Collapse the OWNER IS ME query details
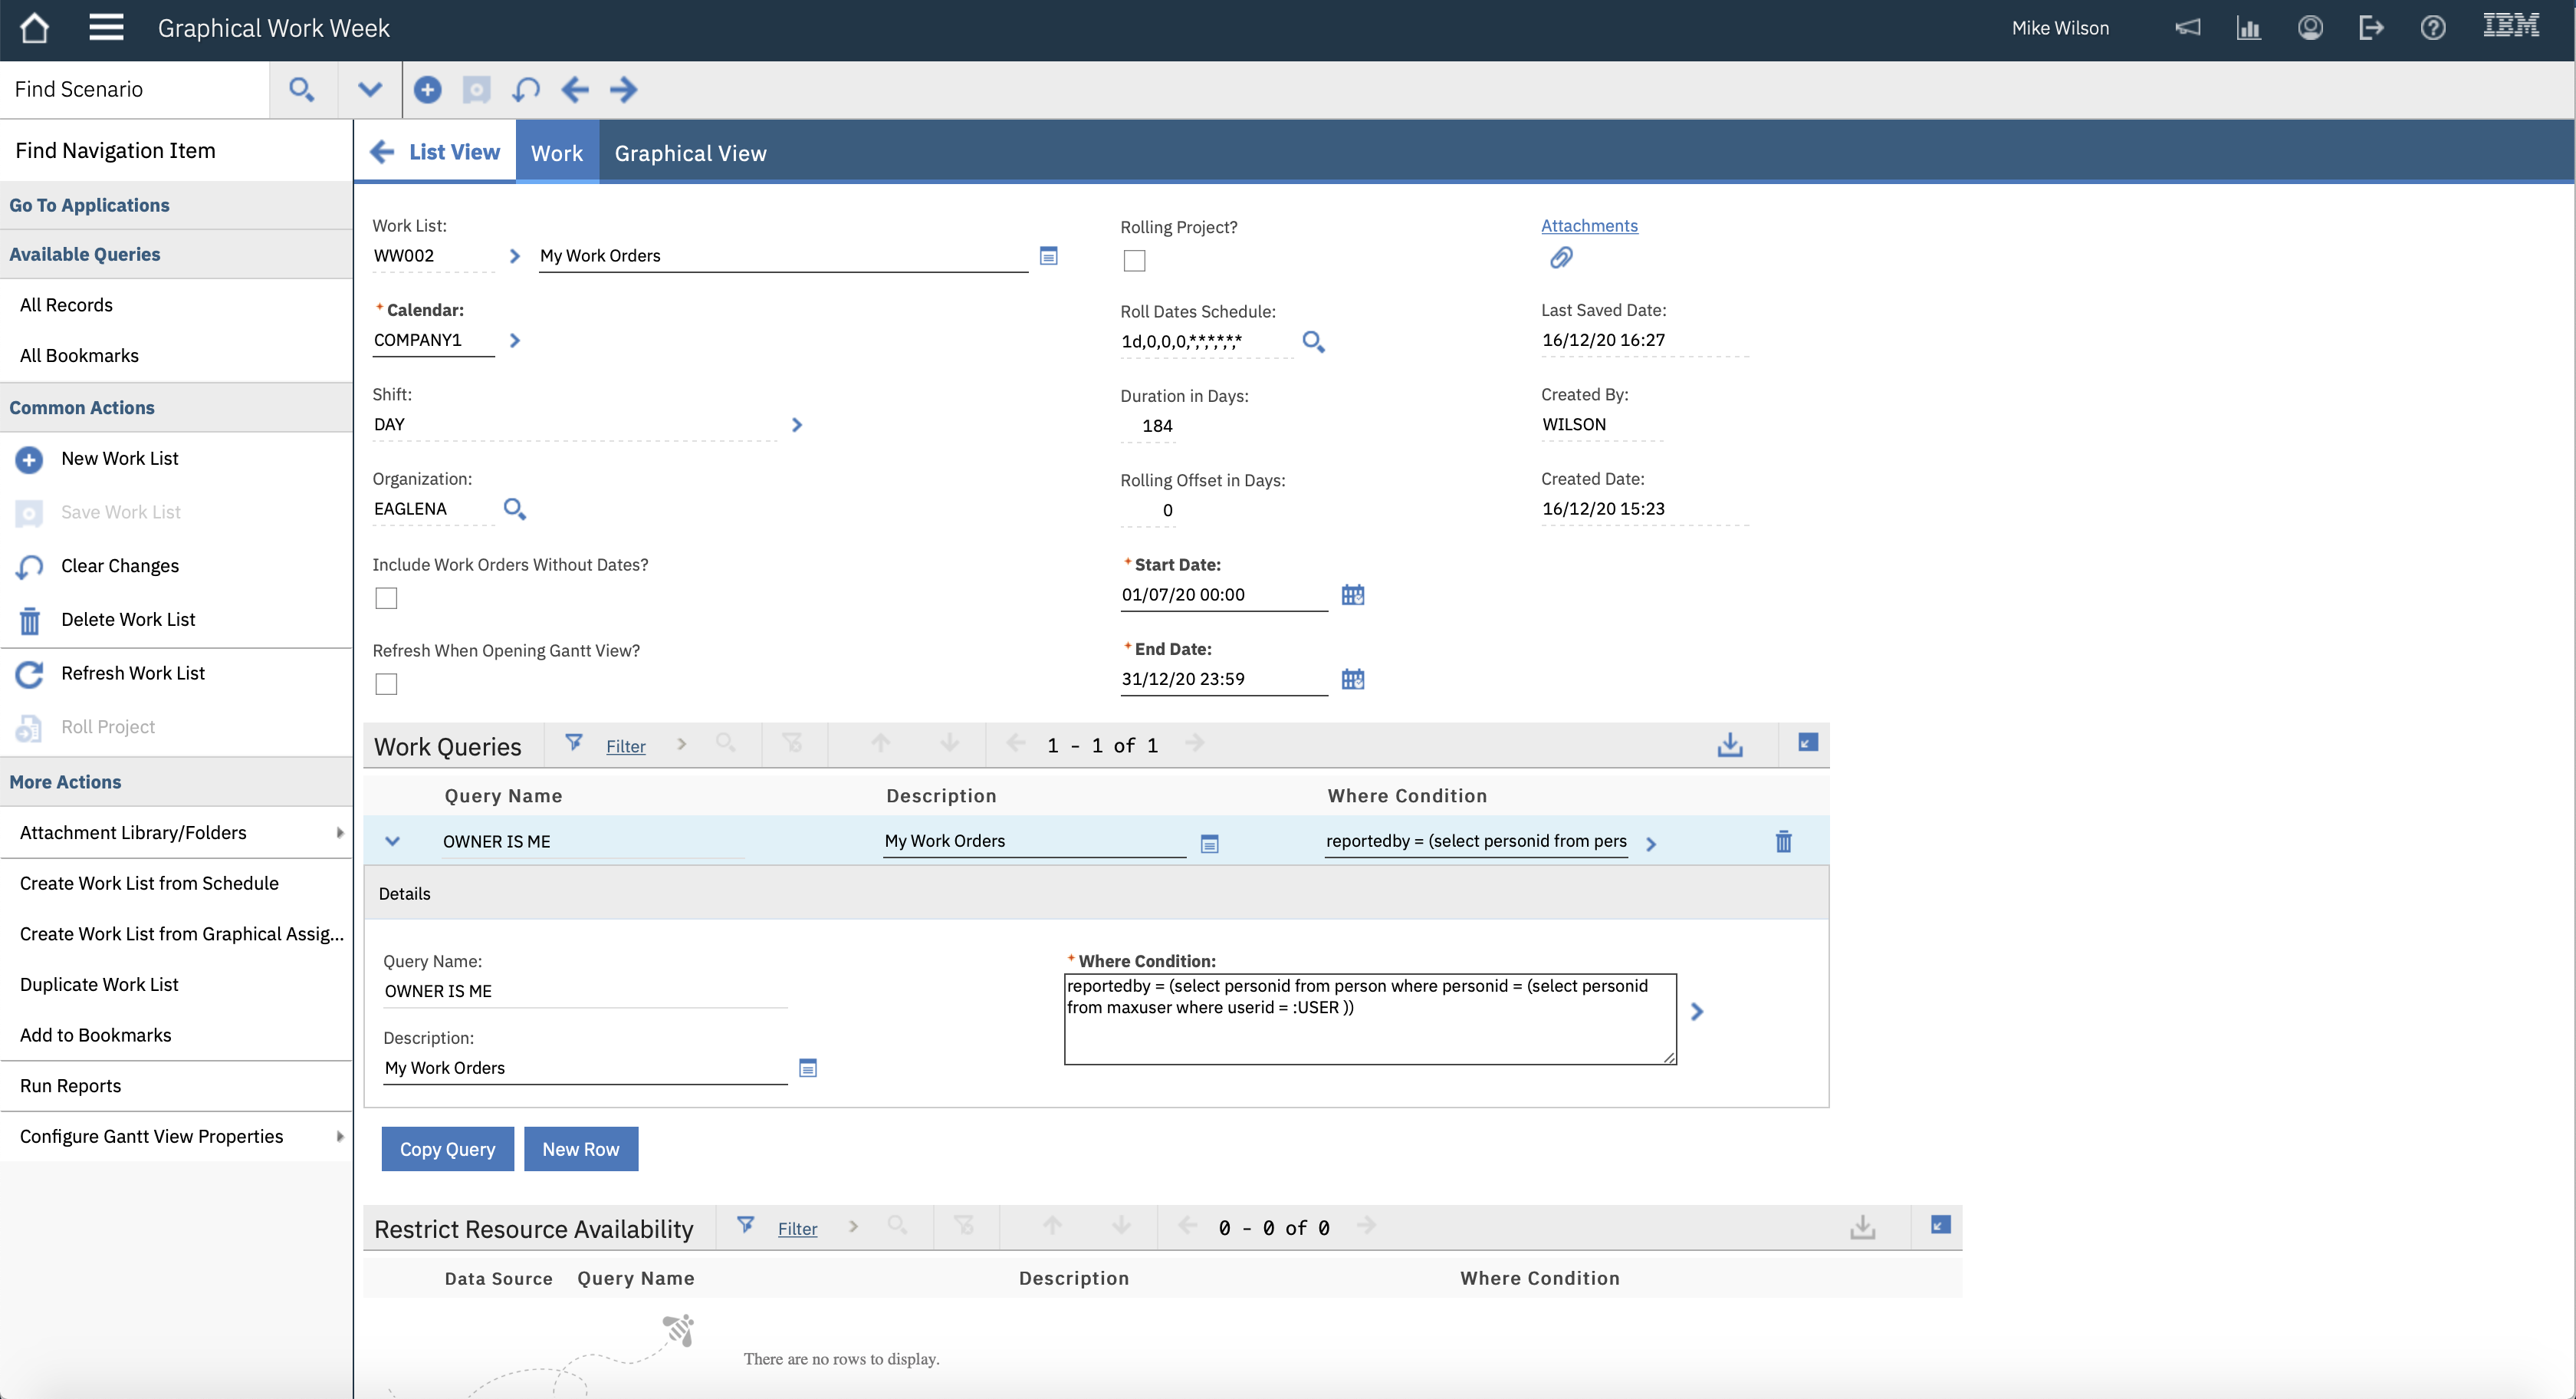Screen dimensions: 2576x1399 tap(393, 841)
